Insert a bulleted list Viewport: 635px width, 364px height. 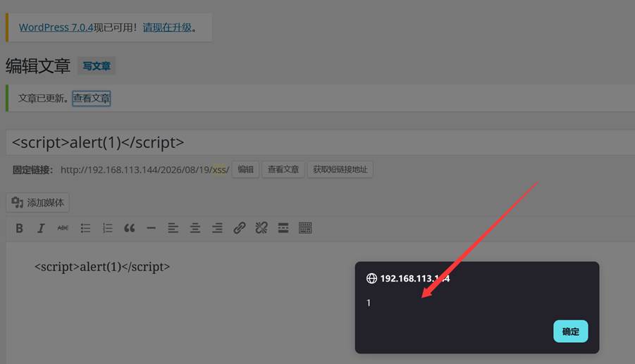pos(85,228)
